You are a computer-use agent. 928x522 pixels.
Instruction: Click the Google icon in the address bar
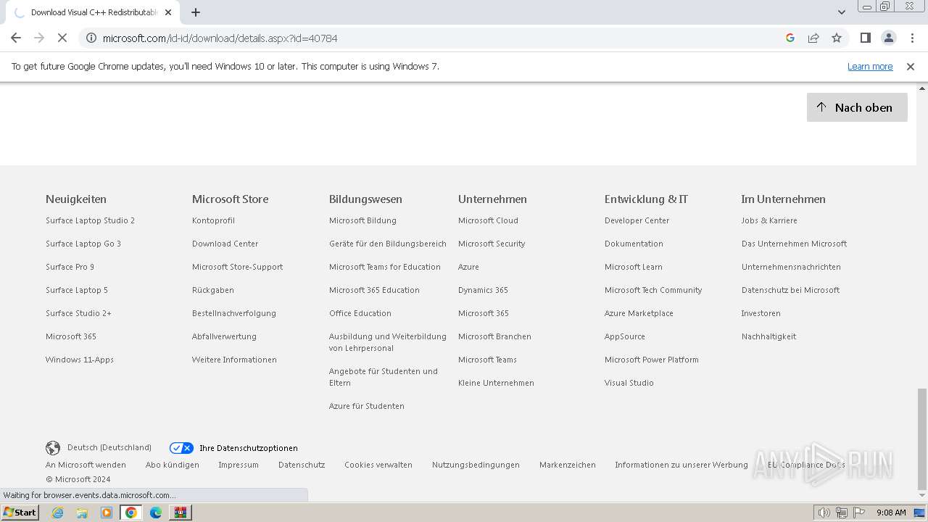pos(790,38)
